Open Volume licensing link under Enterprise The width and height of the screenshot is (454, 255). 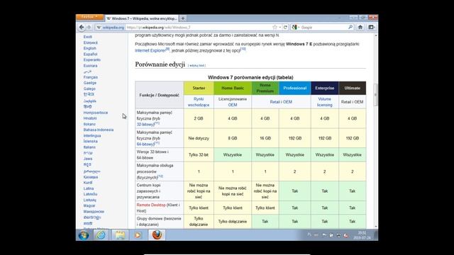325,102
